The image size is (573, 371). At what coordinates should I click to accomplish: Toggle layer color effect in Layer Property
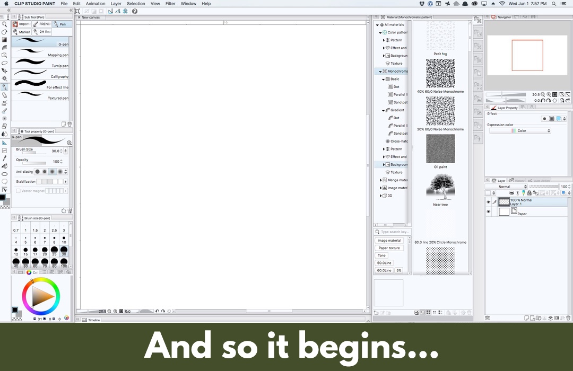point(559,119)
